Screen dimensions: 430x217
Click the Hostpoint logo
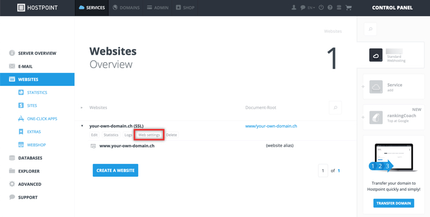(37, 8)
